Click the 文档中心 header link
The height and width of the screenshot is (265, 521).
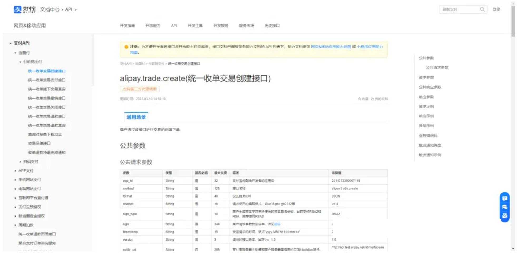click(50, 9)
